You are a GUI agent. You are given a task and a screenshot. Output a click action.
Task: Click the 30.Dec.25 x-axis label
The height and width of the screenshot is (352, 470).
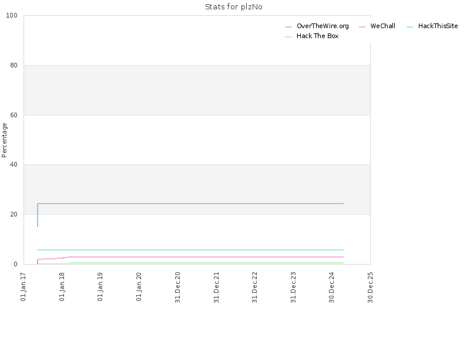tap(370, 287)
